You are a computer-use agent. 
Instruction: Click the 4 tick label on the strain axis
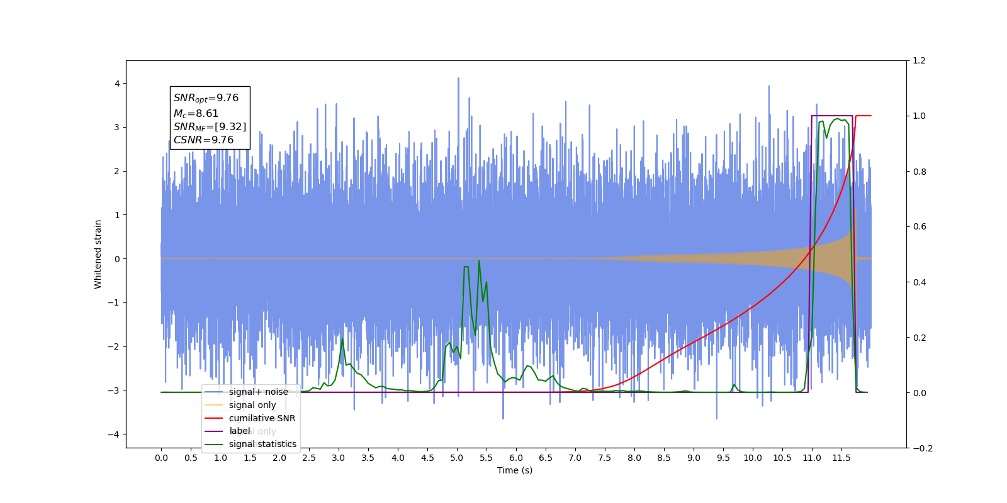coord(117,84)
